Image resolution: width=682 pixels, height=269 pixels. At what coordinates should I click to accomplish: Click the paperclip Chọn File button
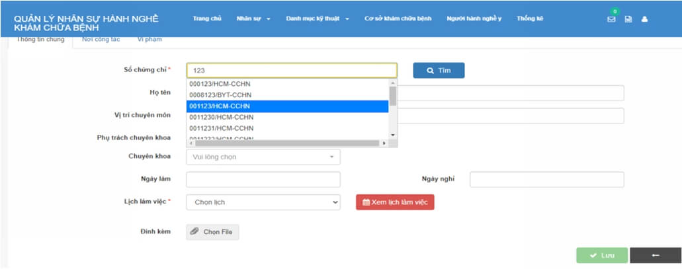pyautogui.click(x=212, y=232)
